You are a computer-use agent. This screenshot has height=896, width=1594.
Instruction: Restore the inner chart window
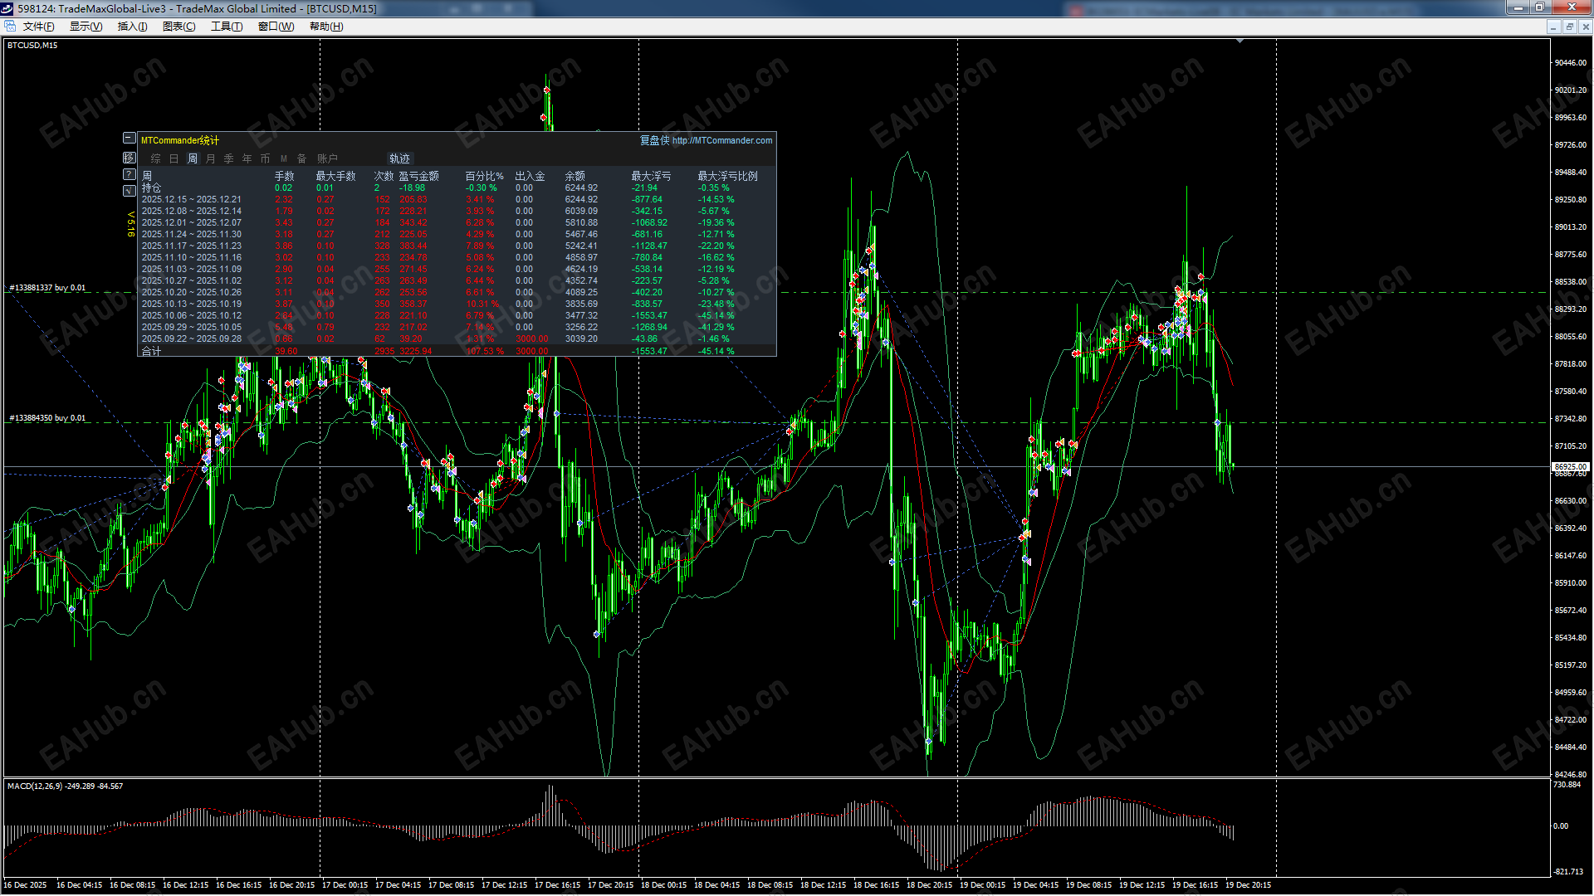pos(1569,27)
